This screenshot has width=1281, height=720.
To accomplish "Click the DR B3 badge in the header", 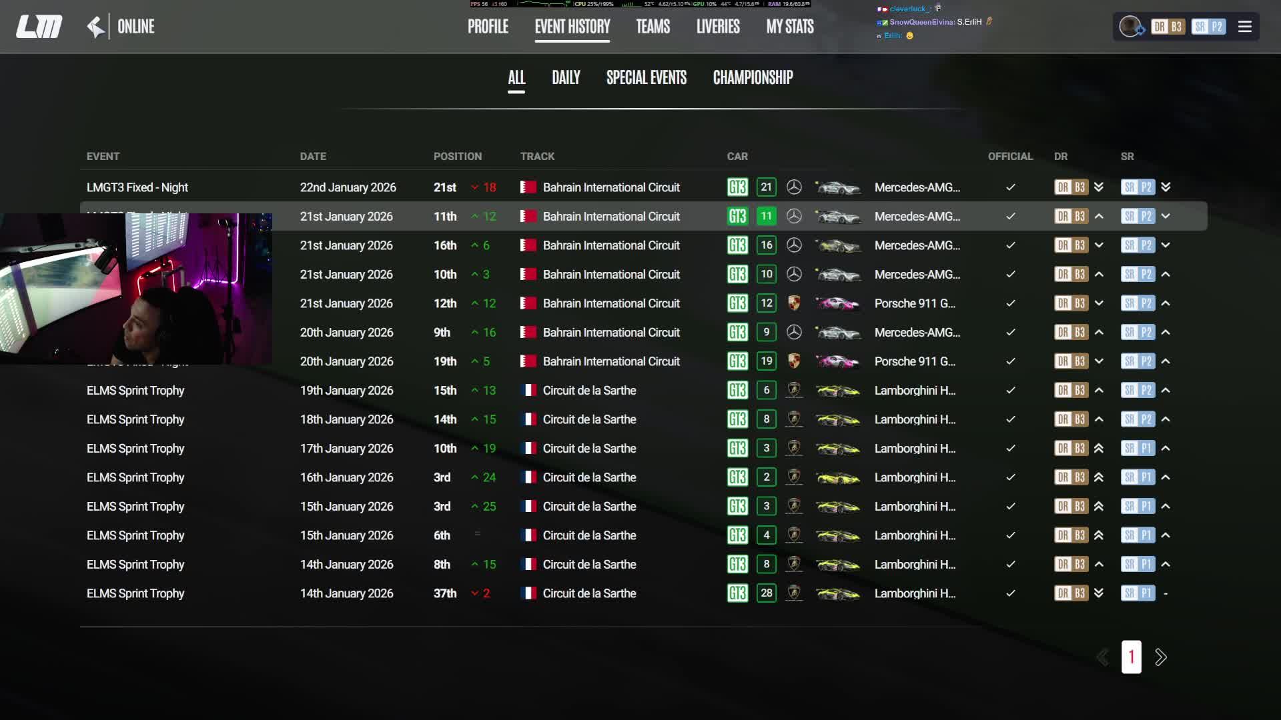I will pyautogui.click(x=1168, y=27).
